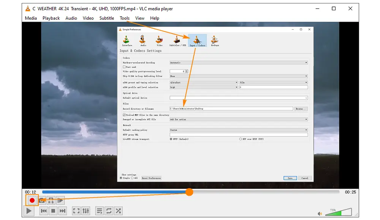The width and height of the screenshot is (380, 220).
Task: Uncheck Preload MKV files in same directory
Action: (124, 115)
